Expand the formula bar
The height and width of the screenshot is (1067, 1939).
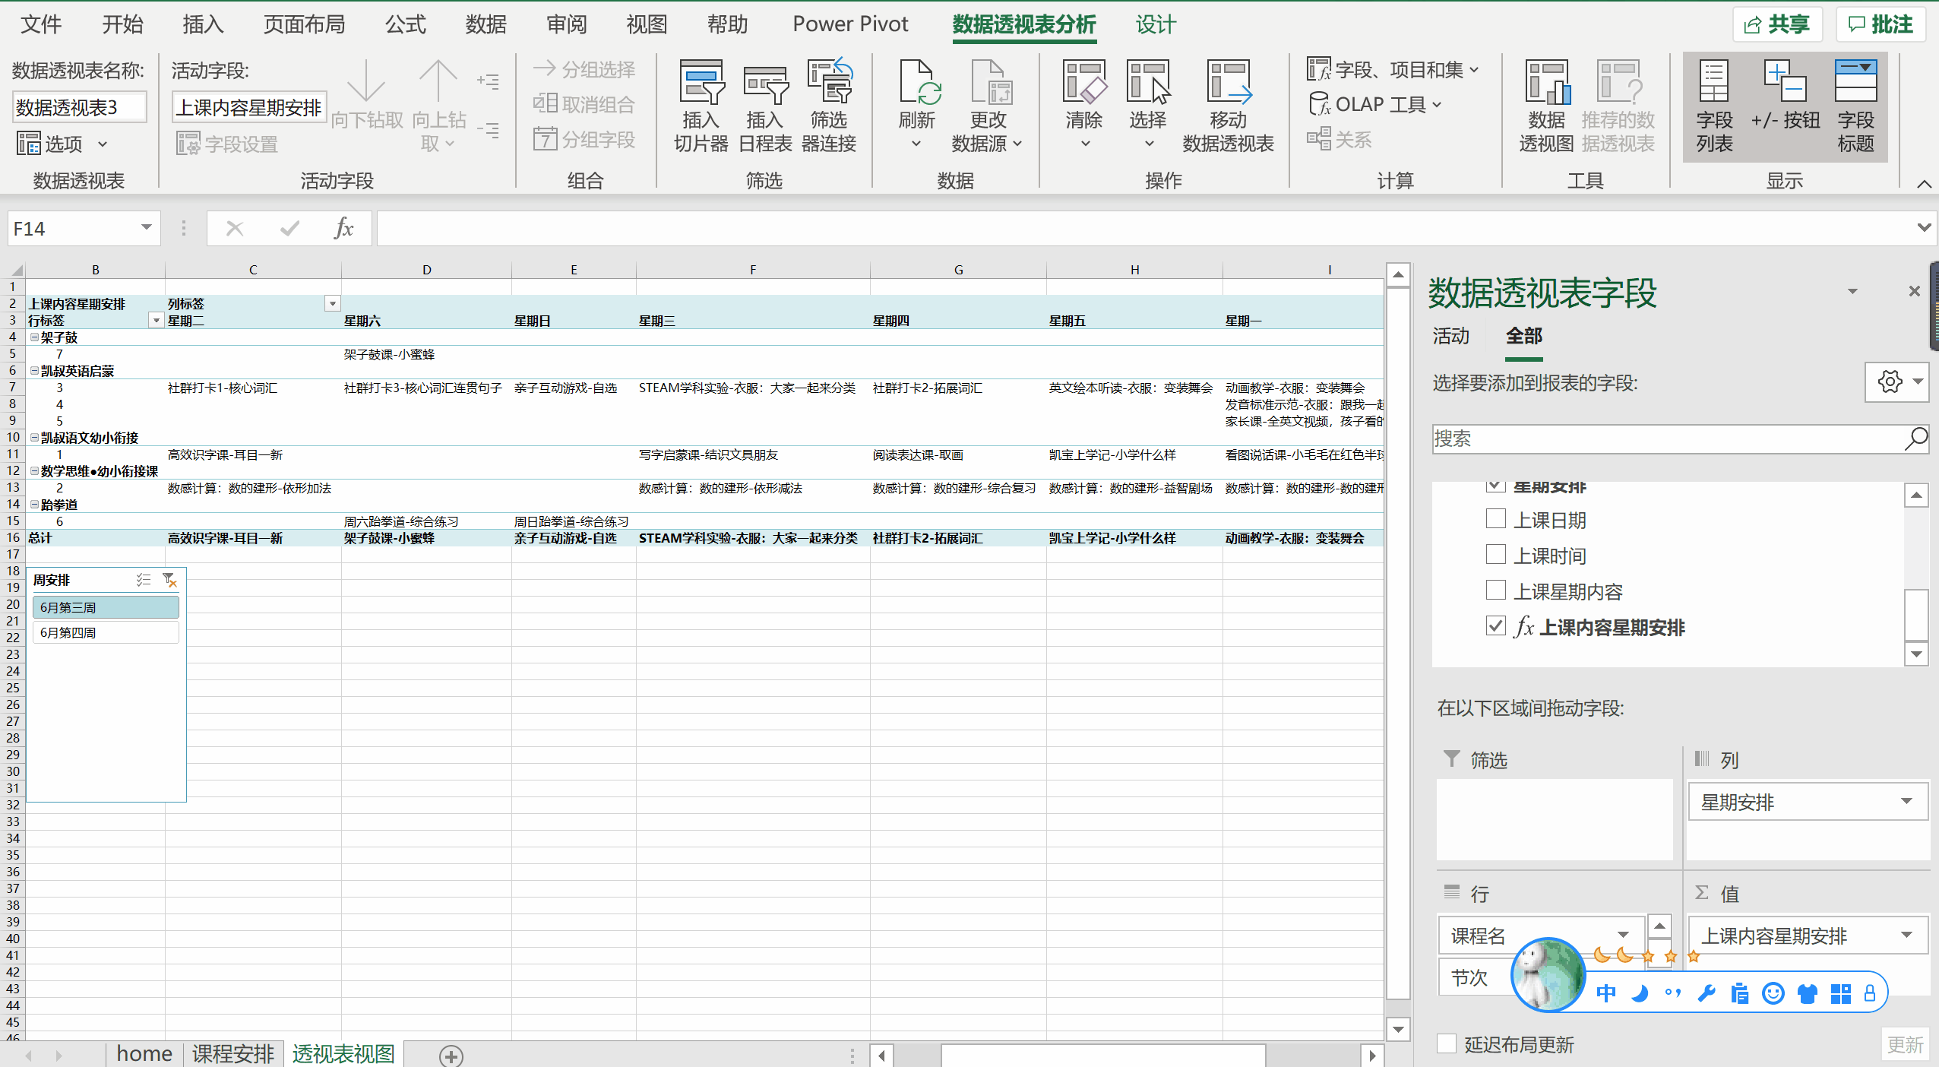[x=1924, y=227]
